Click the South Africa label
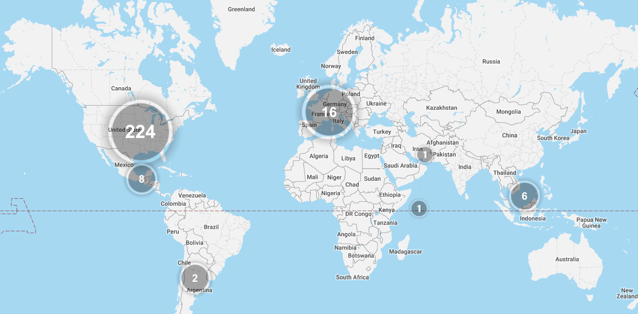The height and width of the screenshot is (314, 638). pyautogui.click(x=352, y=277)
